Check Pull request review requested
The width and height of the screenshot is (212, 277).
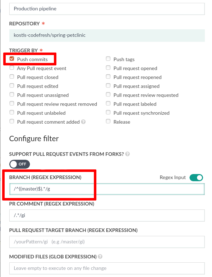108,94
